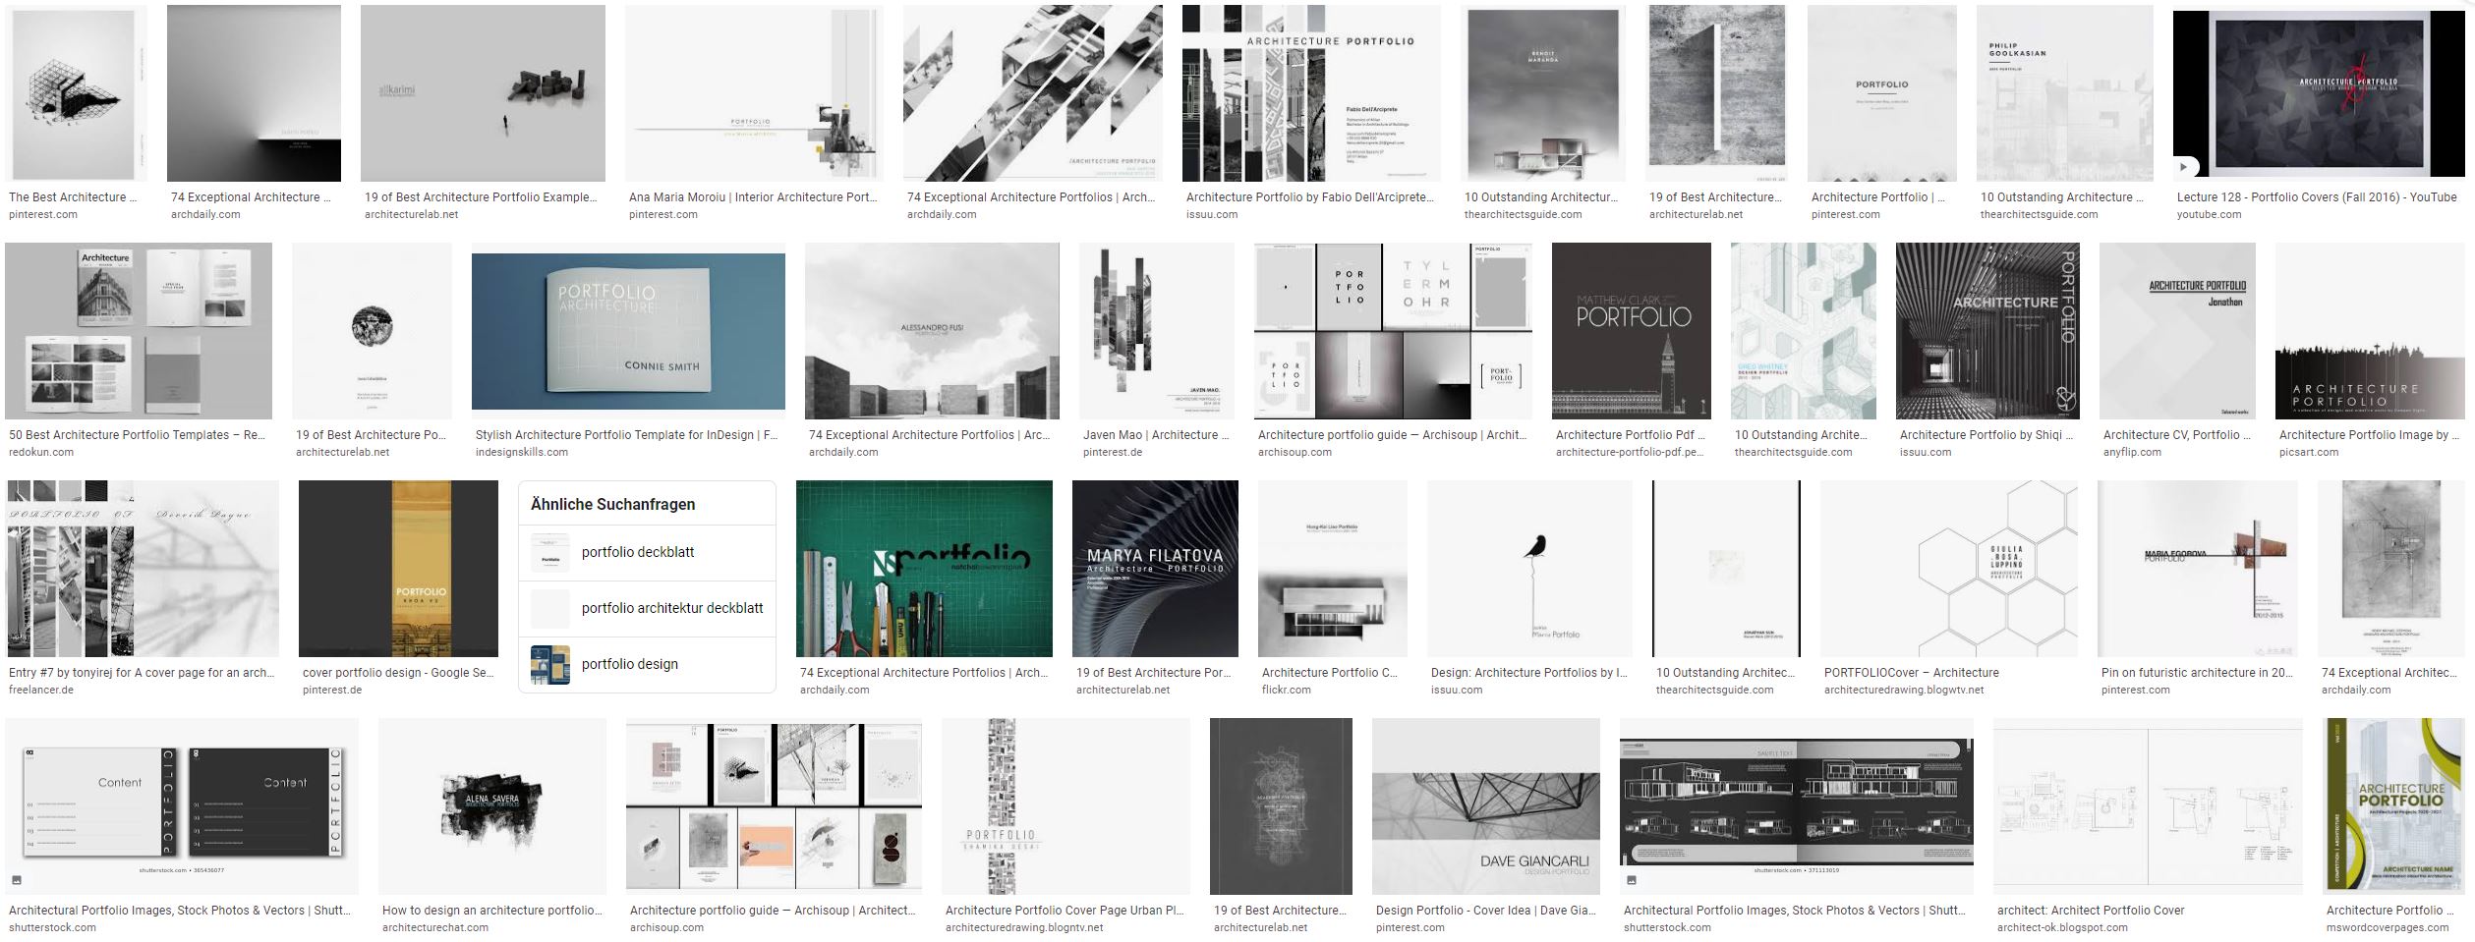Image resolution: width=2475 pixels, height=942 pixels.
Task: Click the 'freelancer.de' source label
Action: click(41, 690)
